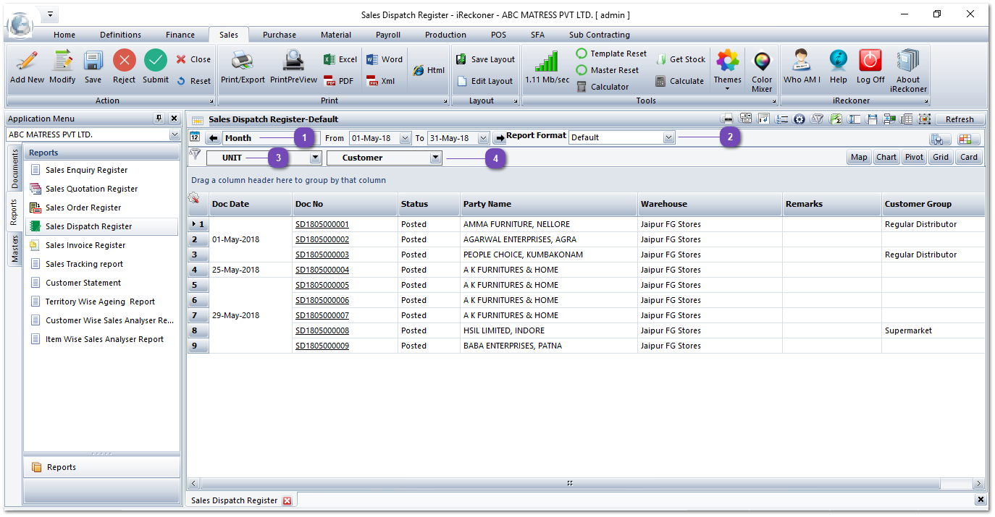Expand the UNIT filter dropdown
The height and width of the screenshot is (517, 995).
click(314, 157)
